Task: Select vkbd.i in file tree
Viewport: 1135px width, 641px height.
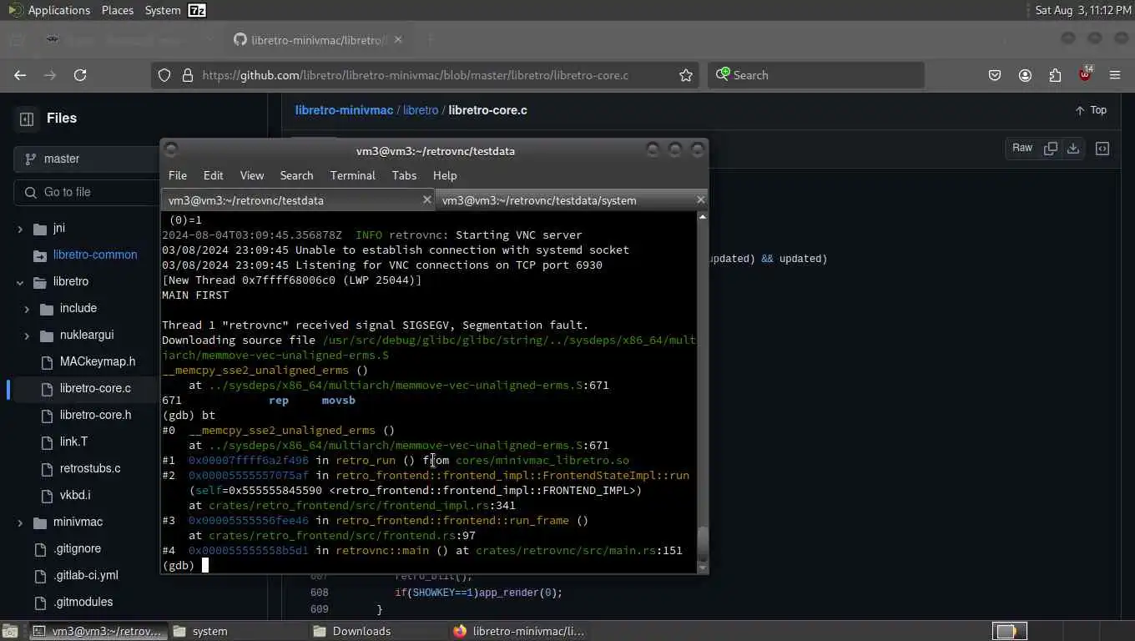Action: [75, 496]
